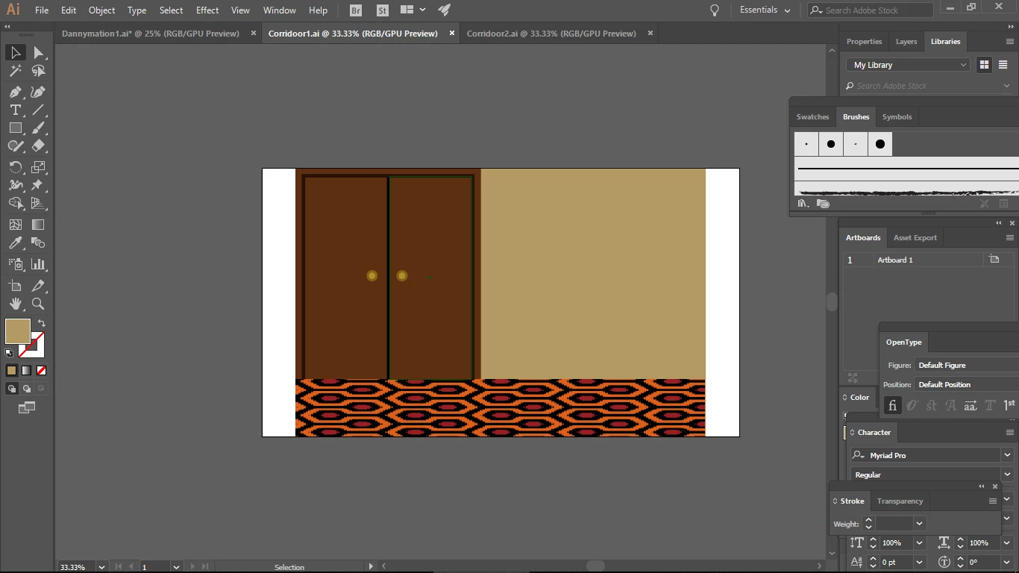Open the Effect menu
Image resolution: width=1019 pixels, height=573 pixels.
pos(207,10)
